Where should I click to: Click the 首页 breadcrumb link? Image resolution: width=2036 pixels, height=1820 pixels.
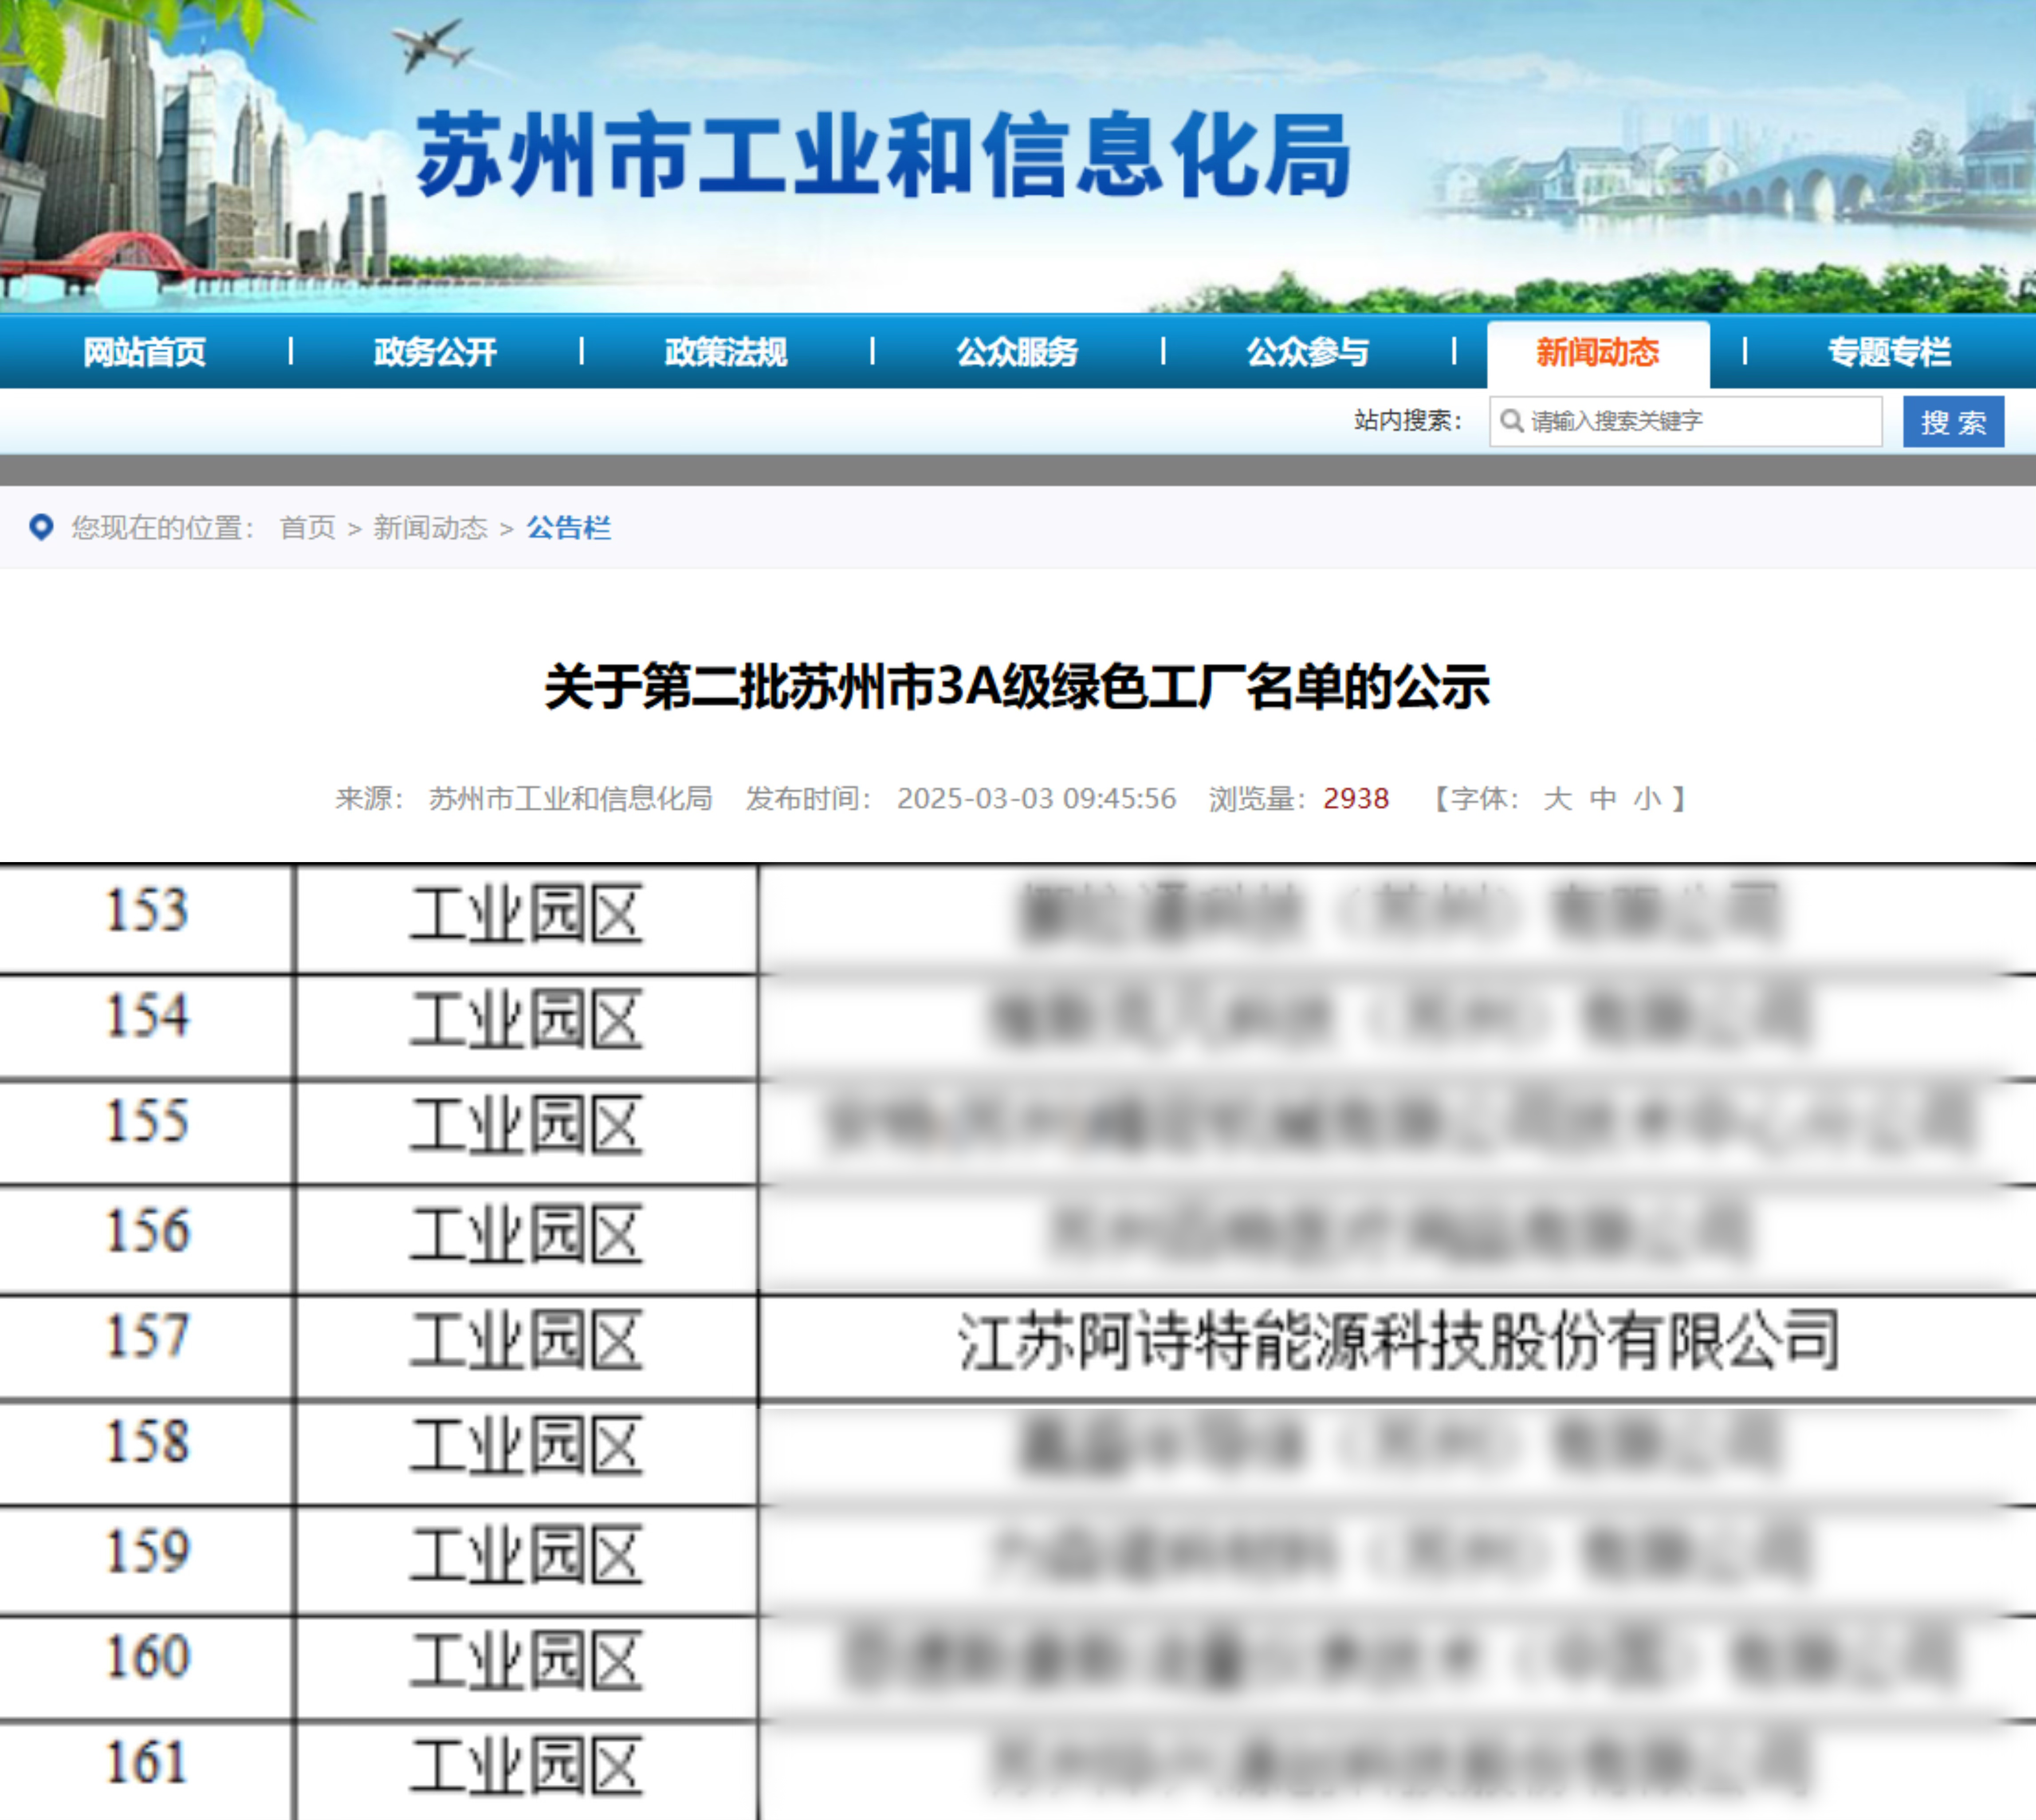pyautogui.click(x=308, y=527)
